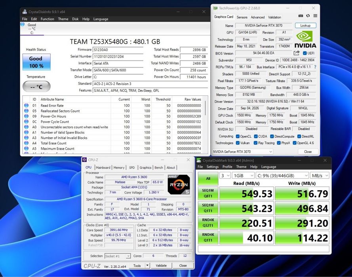Click the empty CrystalDiskMark comment field
Image resolution: width=352 pixels, height=277 pixels.
(x=264, y=249)
